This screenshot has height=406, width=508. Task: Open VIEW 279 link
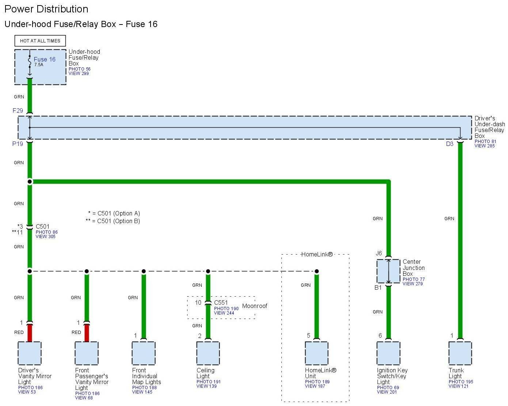click(x=413, y=284)
